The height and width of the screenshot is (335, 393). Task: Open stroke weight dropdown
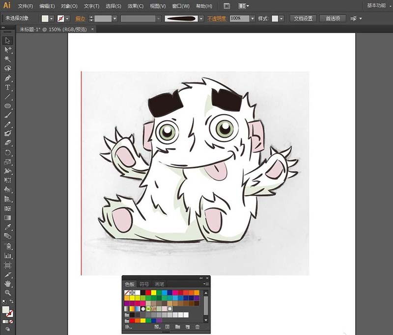click(115, 19)
